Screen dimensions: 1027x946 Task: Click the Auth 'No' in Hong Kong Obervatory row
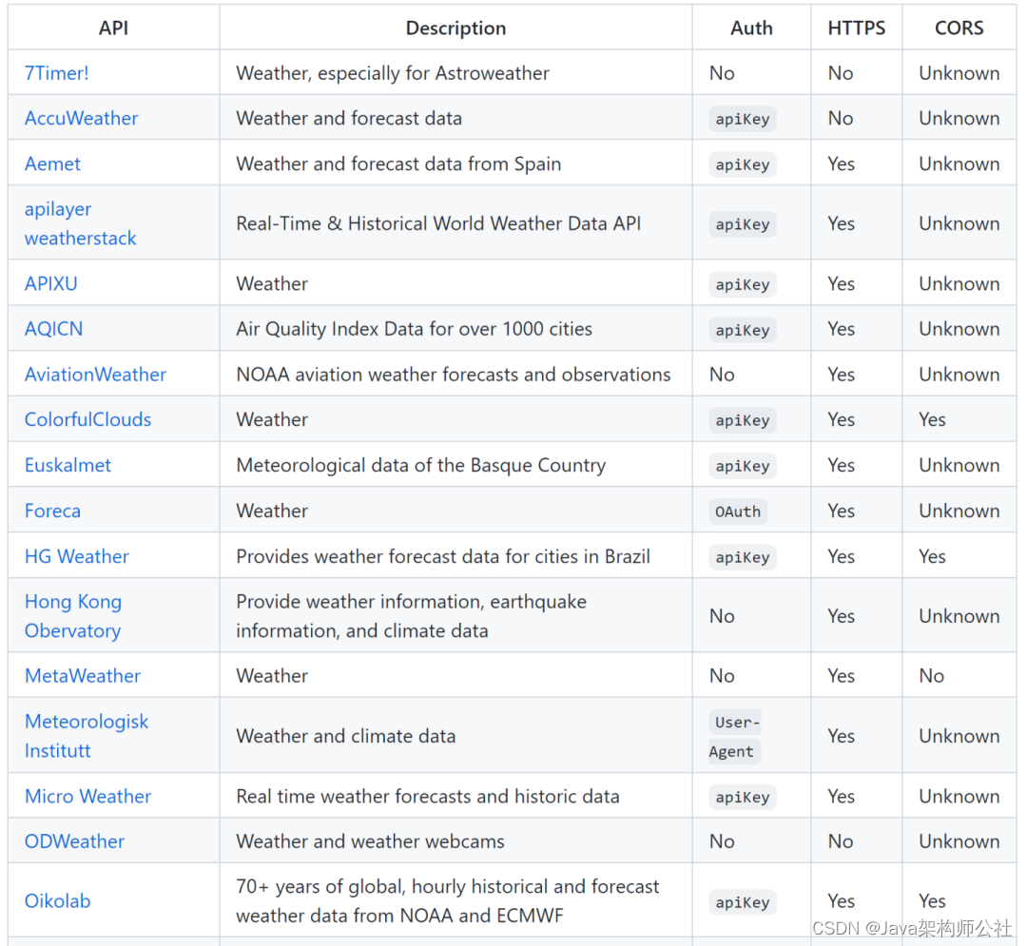click(722, 616)
